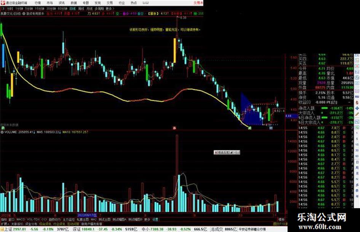Image resolution: width=360 pixels, height=232 pixels.
Task: Click the 模板 template button
Action: (281, 219)
